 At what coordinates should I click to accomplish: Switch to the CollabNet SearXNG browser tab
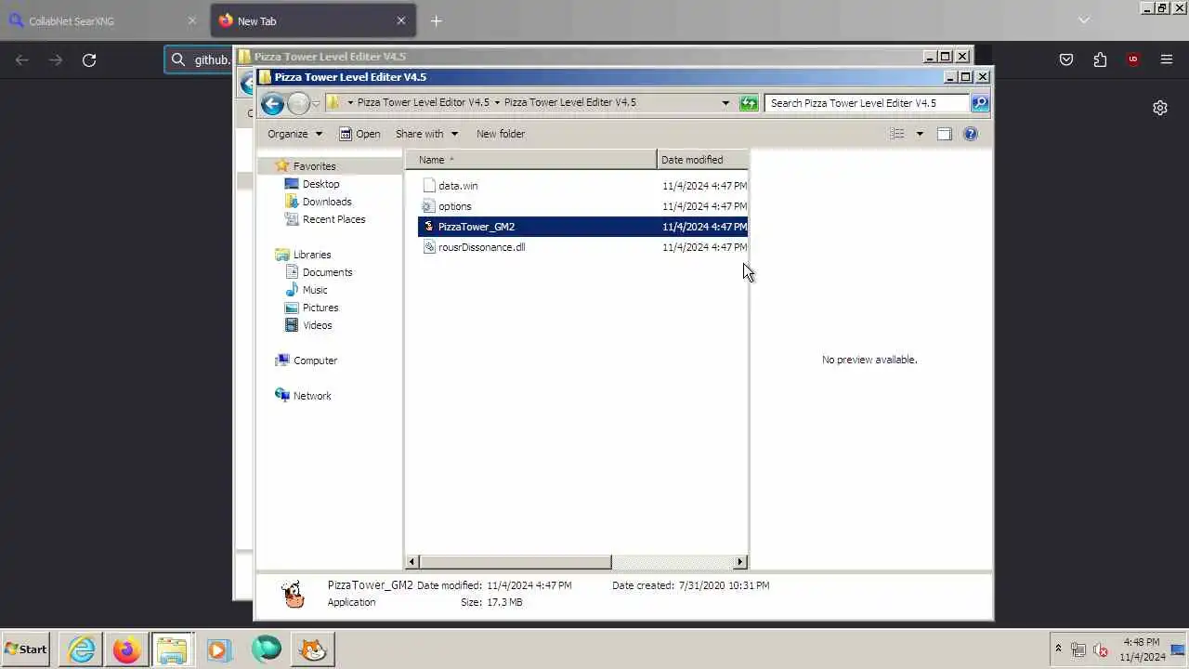[x=104, y=20]
